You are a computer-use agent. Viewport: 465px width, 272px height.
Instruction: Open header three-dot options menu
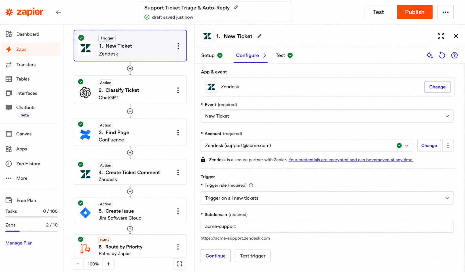445,12
